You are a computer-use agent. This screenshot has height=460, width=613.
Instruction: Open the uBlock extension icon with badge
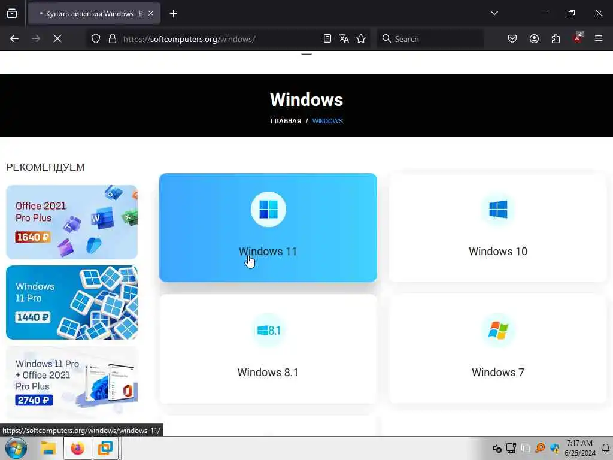point(578,38)
